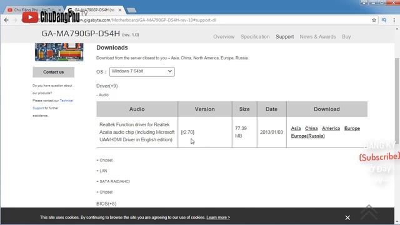Open the cookie Learn more link
Screen dimensions: 400x225
[x=218, y=217]
